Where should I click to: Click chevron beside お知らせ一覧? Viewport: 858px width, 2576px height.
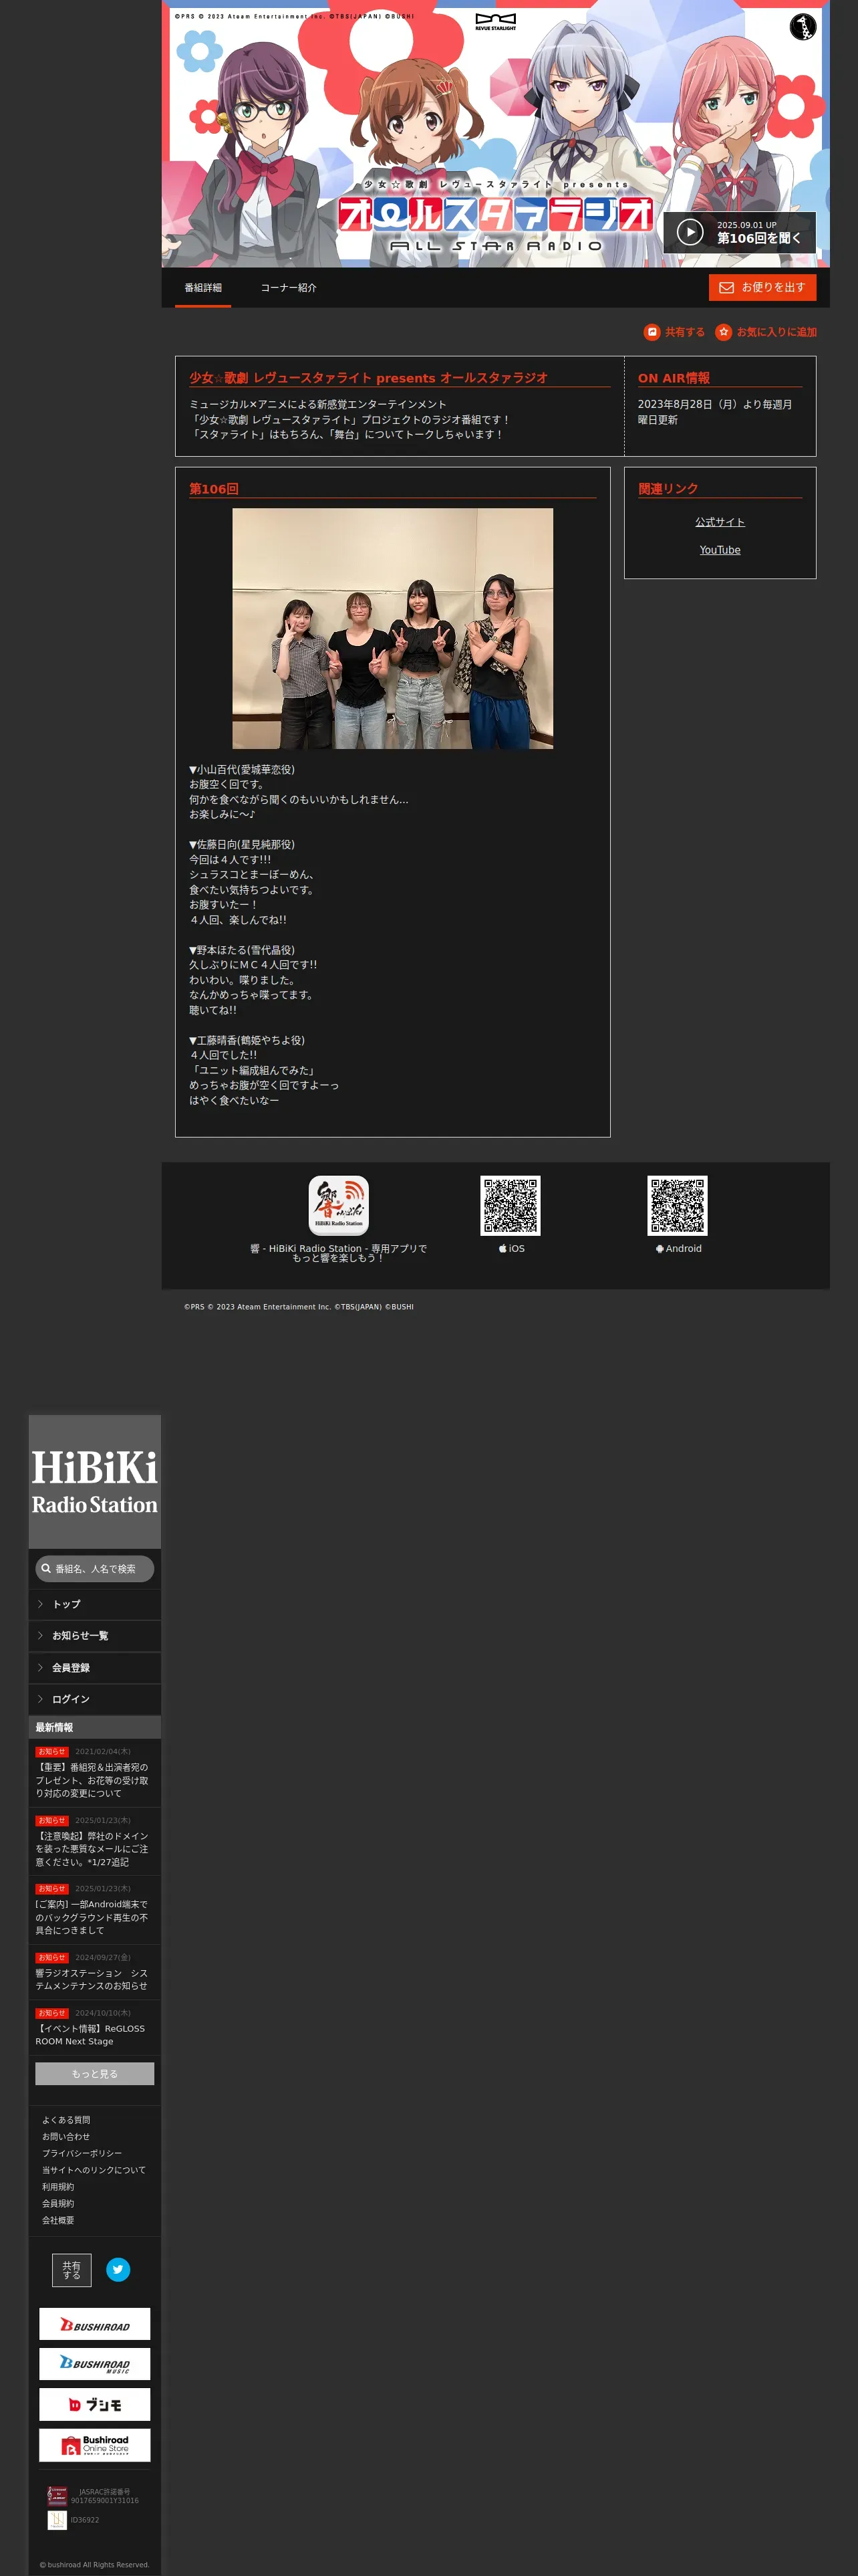[40, 1636]
